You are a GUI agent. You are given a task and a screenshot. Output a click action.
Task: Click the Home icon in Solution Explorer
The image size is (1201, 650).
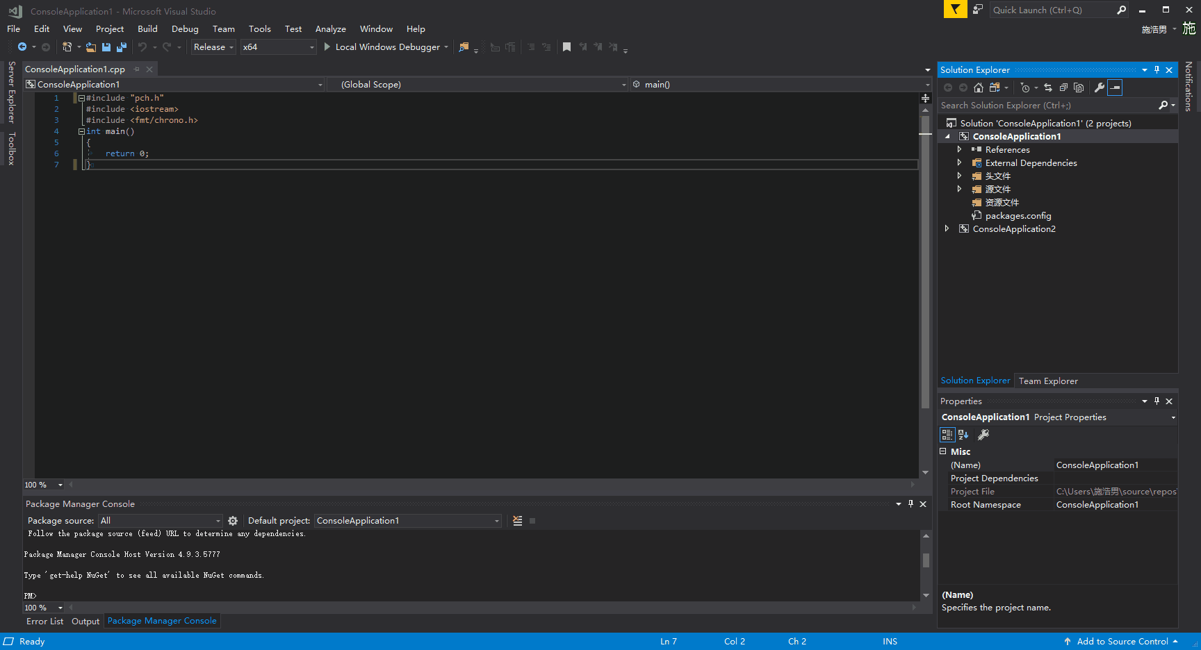(x=979, y=87)
